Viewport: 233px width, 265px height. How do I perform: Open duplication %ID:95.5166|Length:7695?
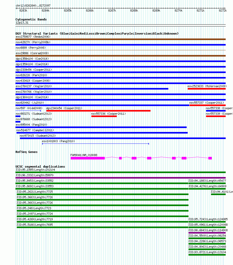point(35,225)
